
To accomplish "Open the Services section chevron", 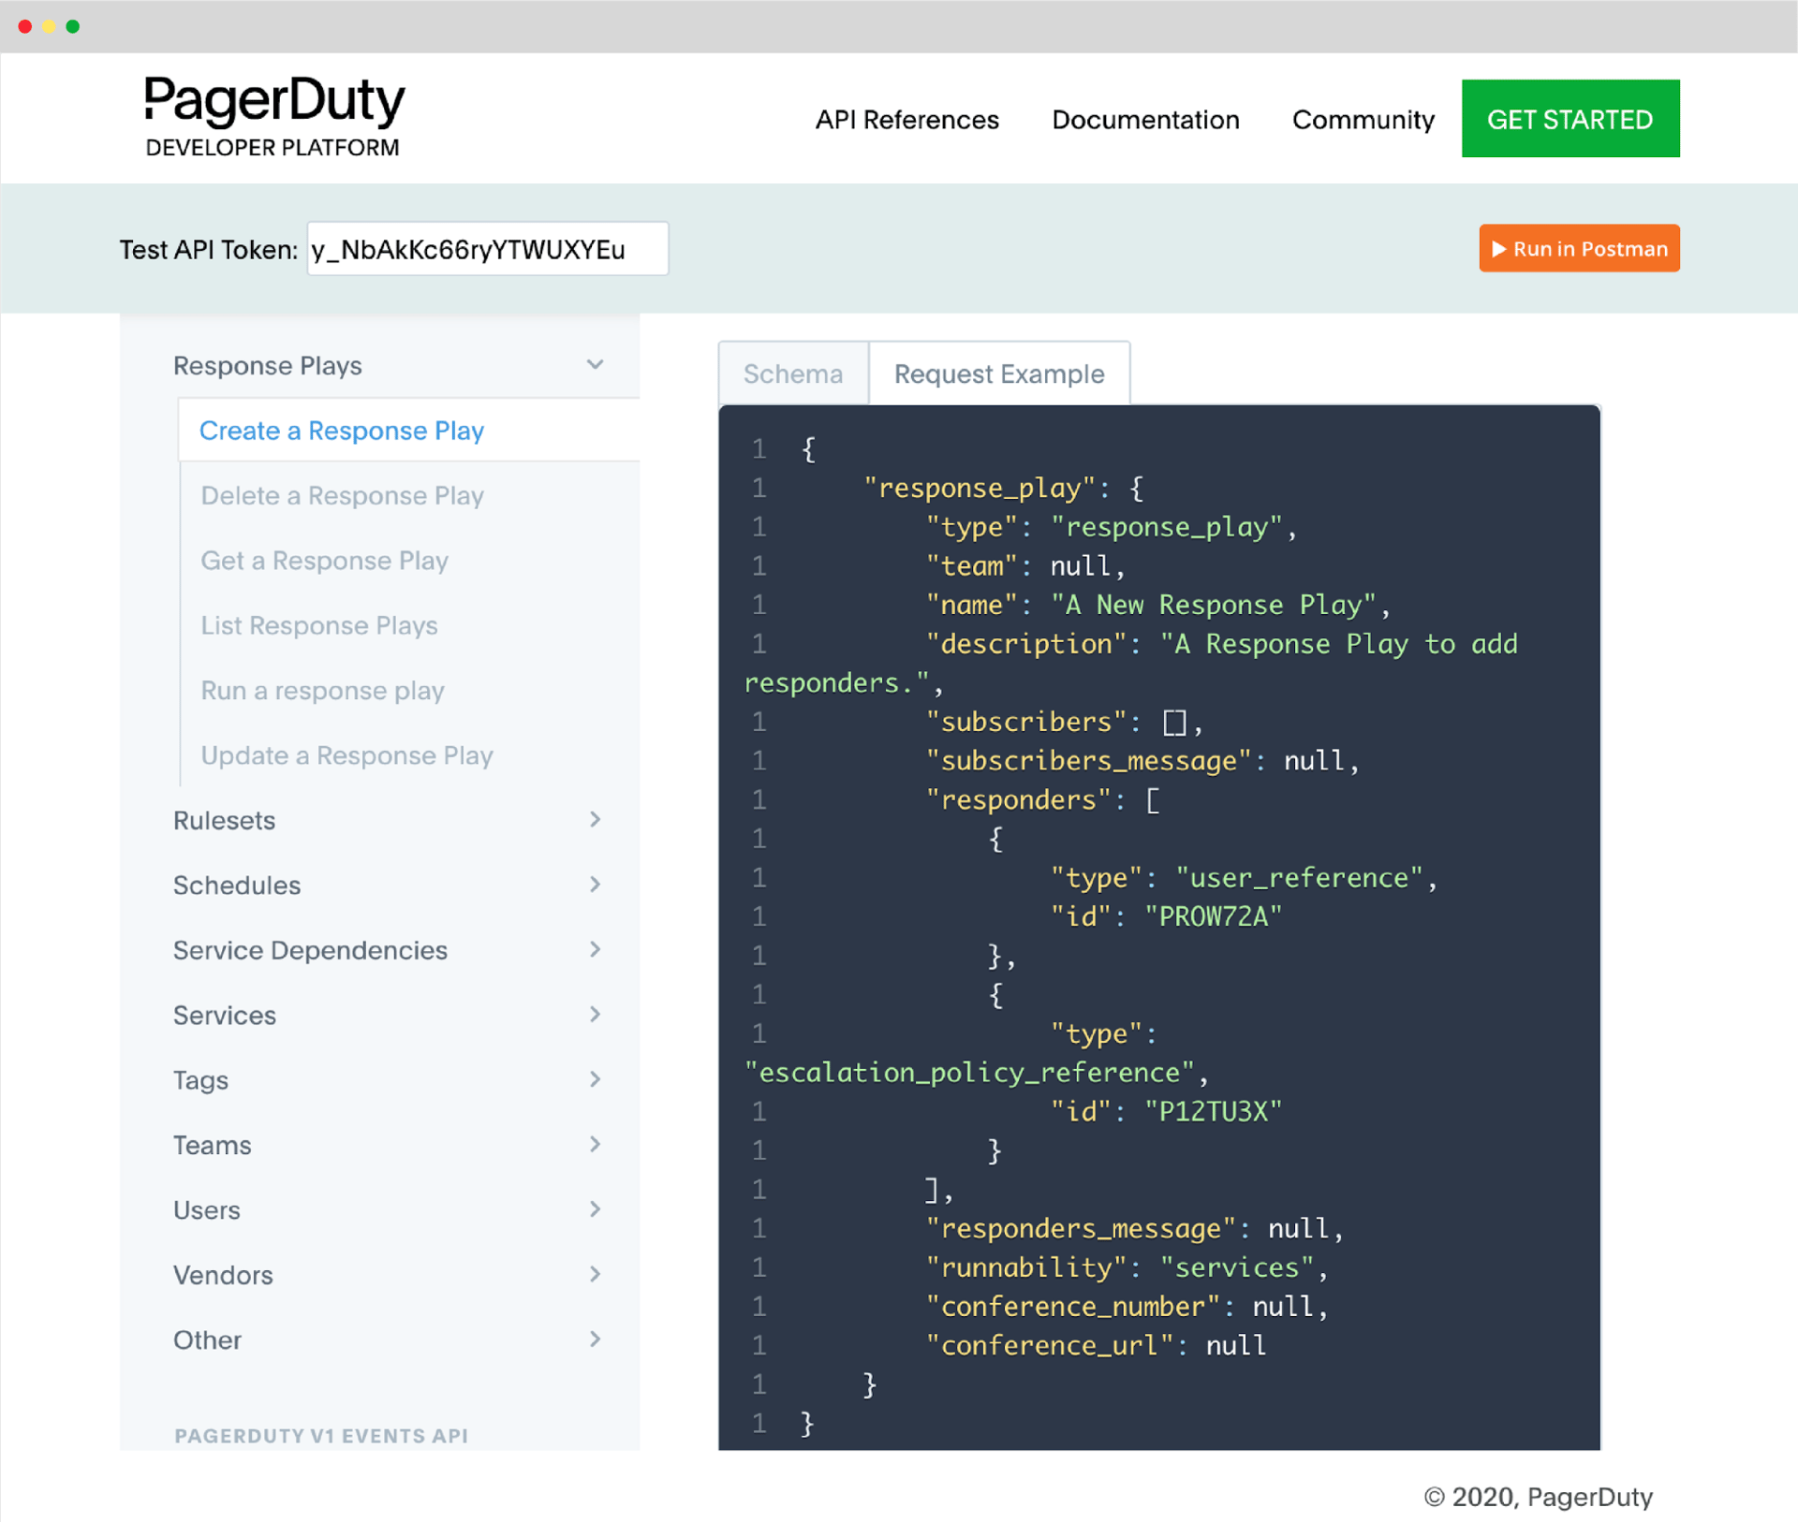I will coord(595,1015).
